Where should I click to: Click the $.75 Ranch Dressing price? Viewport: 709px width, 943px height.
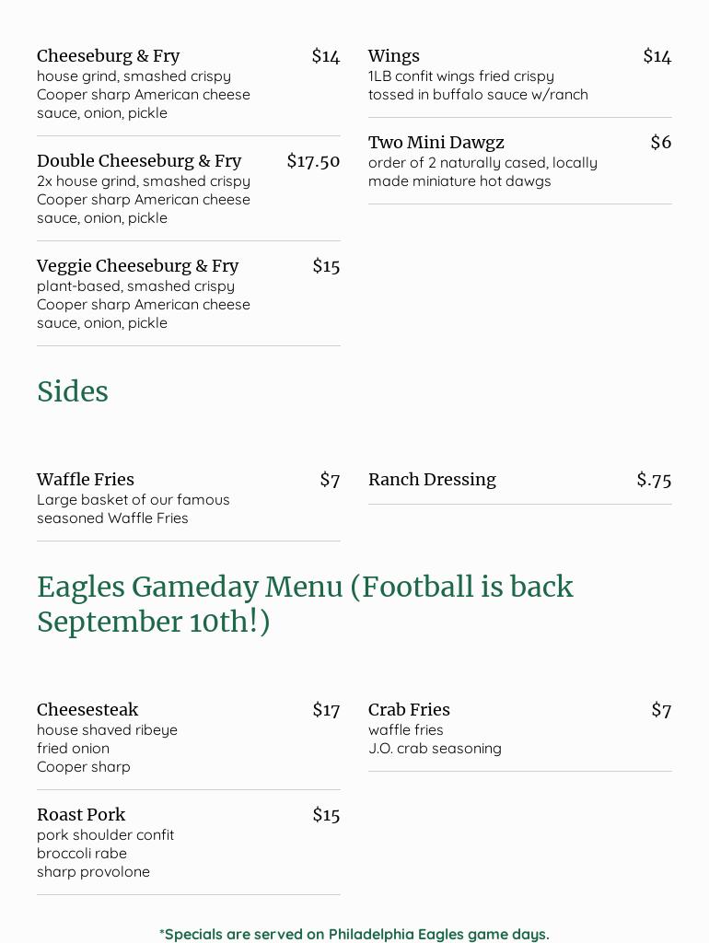pos(654,480)
